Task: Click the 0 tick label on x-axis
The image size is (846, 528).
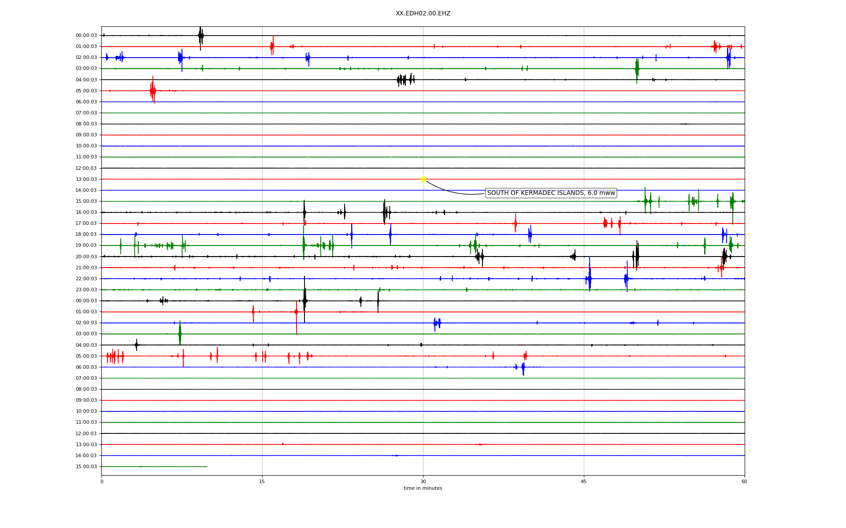Action: 102,481
